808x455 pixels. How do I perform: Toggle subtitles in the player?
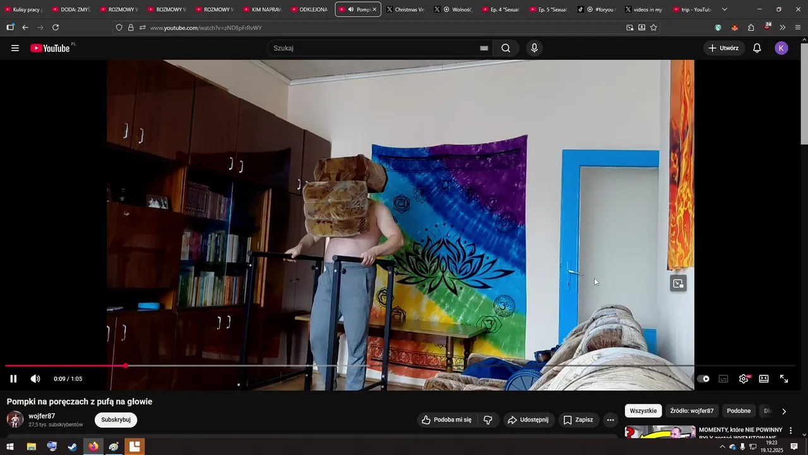[x=723, y=379]
